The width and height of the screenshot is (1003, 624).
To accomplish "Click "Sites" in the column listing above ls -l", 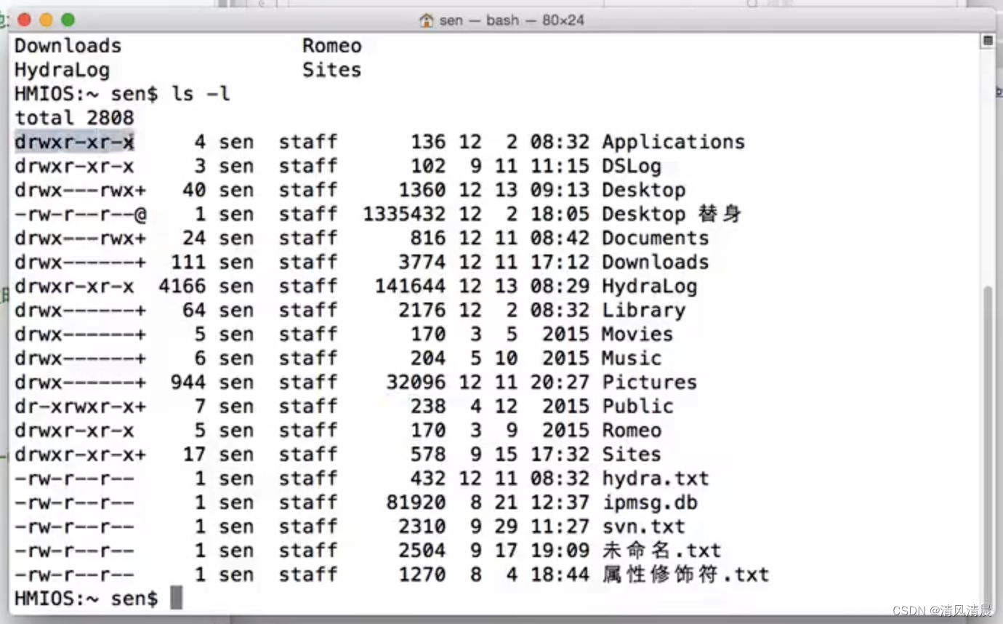I will (331, 70).
